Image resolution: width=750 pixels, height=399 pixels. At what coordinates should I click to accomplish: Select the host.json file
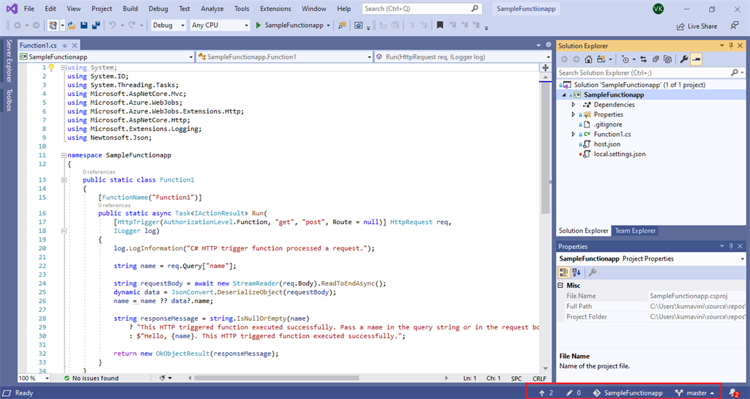click(607, 143)
